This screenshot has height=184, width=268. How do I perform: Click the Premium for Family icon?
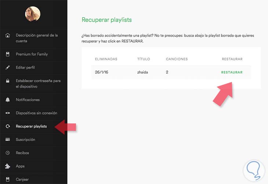(8, 54)
